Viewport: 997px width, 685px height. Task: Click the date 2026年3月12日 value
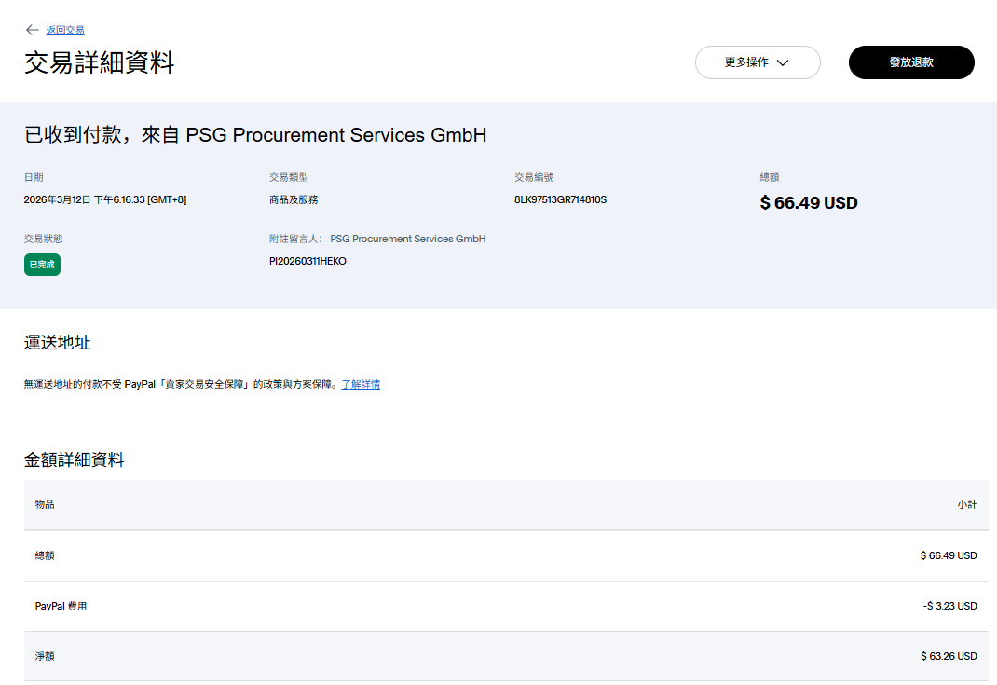pos(104,199)
